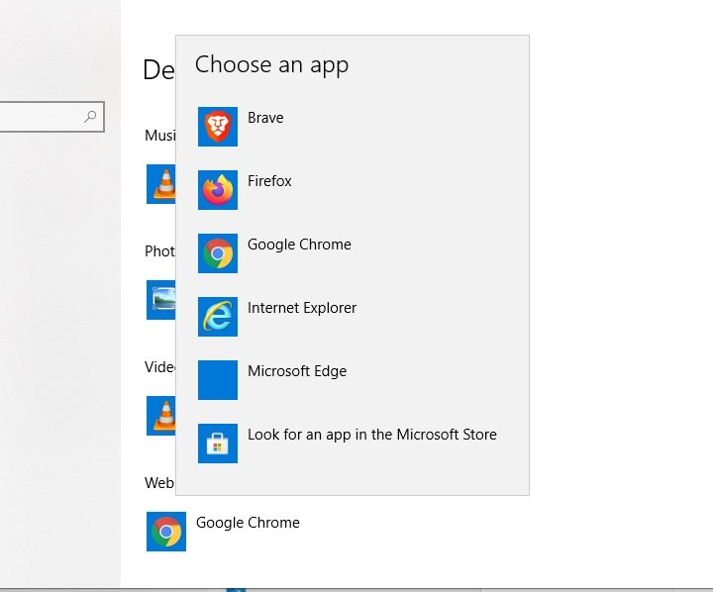The image size is (713, 592).
Task: Click the current web browser Chrome icon
Action: [x=166, y=532]
